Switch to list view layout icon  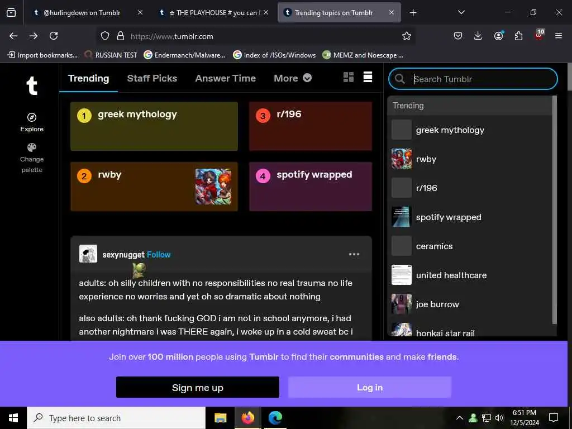point(368,77)
